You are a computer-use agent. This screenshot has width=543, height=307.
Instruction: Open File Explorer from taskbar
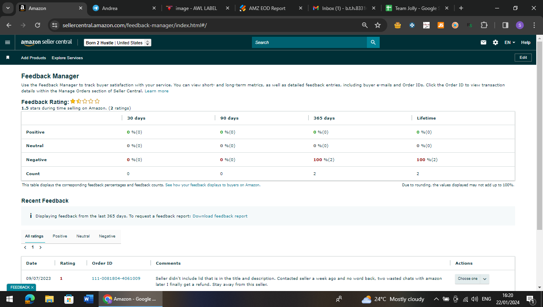[49, 299]
